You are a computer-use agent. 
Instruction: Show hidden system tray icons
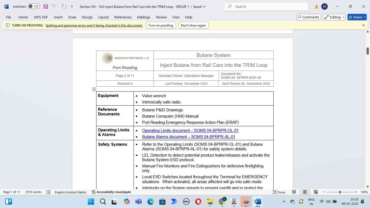click(x=284, y=201)
